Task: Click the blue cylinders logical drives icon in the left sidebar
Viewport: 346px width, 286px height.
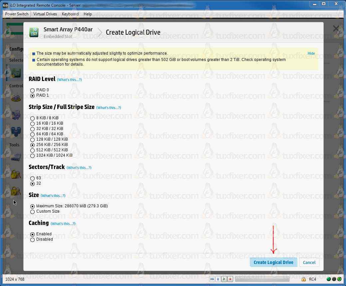Action: tap(16, 131)
